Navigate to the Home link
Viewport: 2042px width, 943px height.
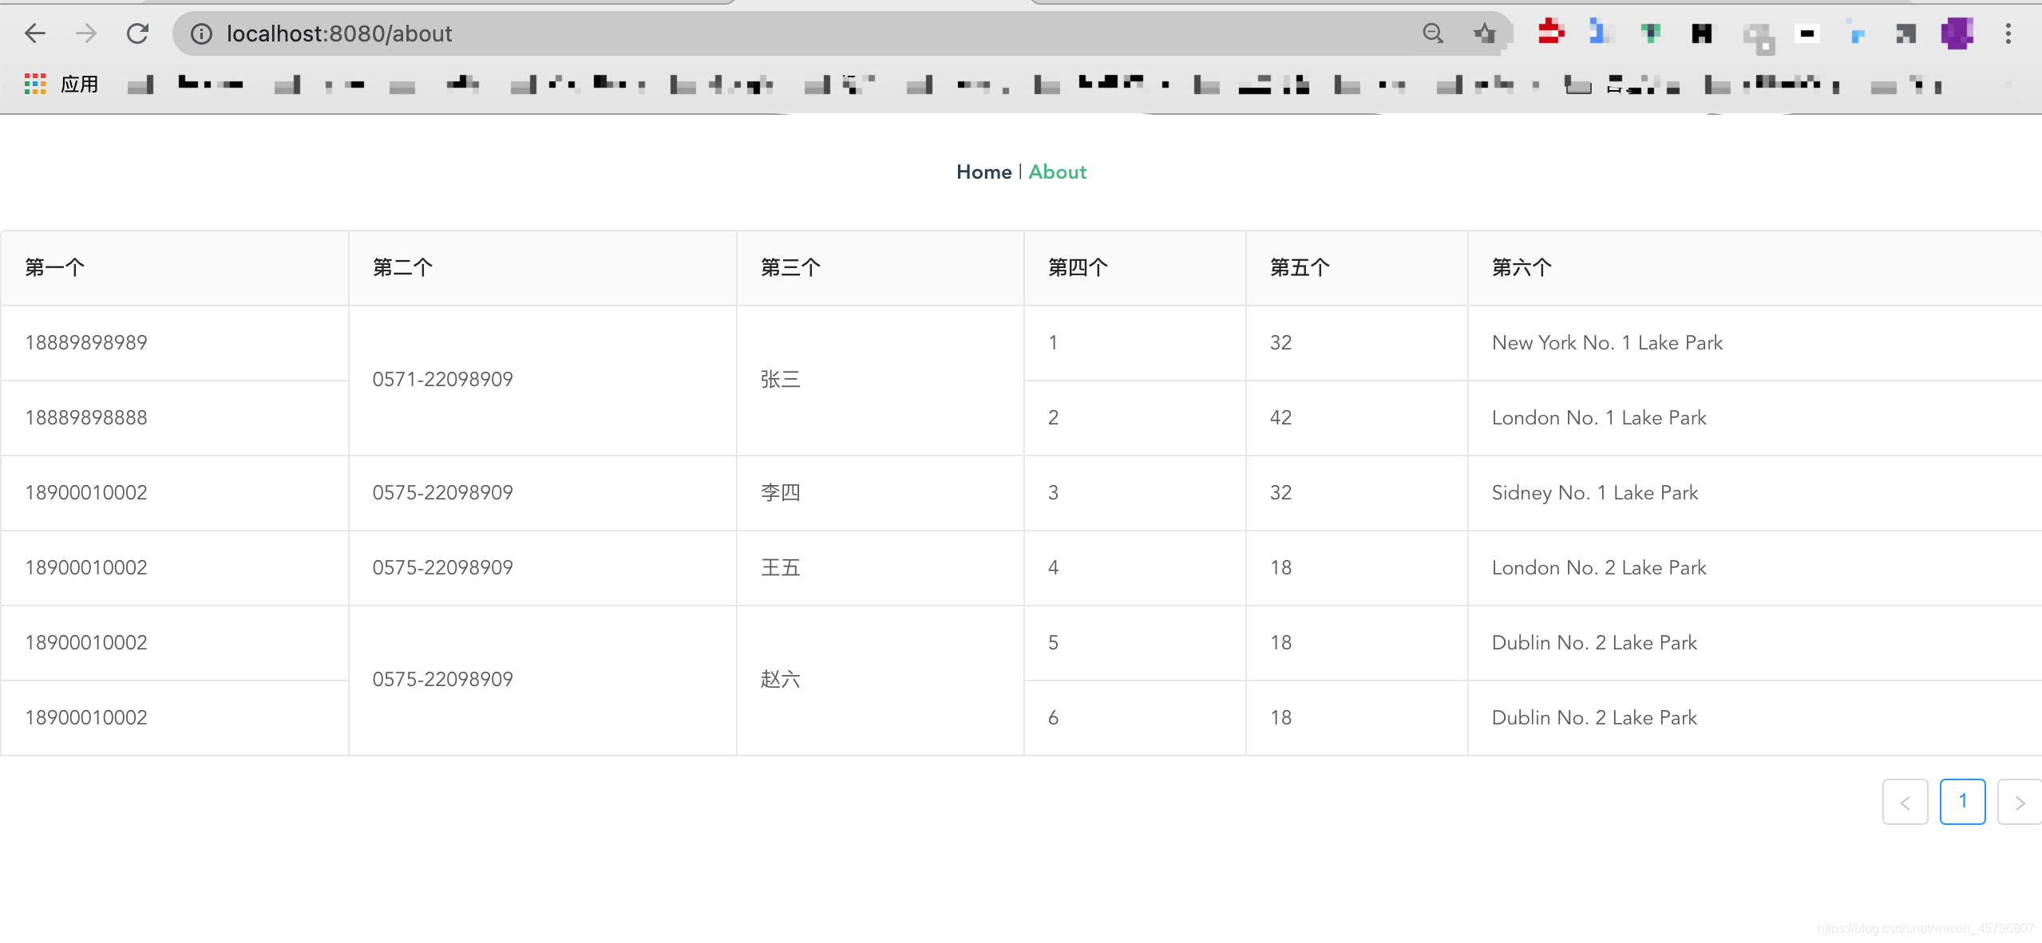click(983, 172)
